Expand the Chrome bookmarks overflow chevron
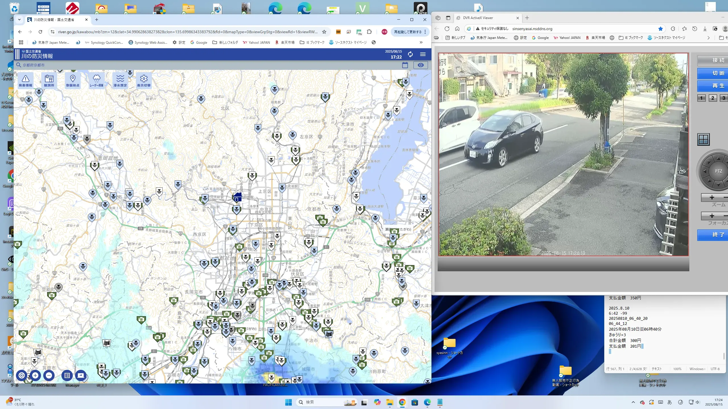This screenshot has width=728, height=409. 421,42
